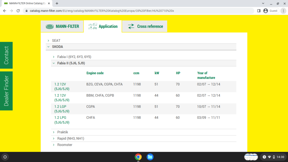Click engine codes BBM, CHFA, CGPB
The height and width of the screenshot is (162, 288).
click(100, 96)
